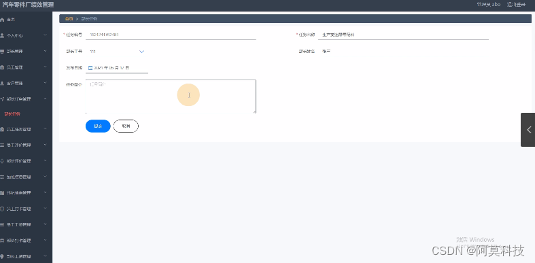Viewport: 535px width, 263px height.
Task: Click the list icon beside 员工工资管理
Action: tap(2, 224)
